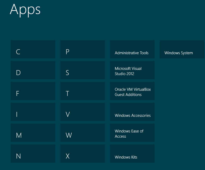This screenshot has height=170, width=205.
Task: Click the X letter tile
Action: click(83, 154)
